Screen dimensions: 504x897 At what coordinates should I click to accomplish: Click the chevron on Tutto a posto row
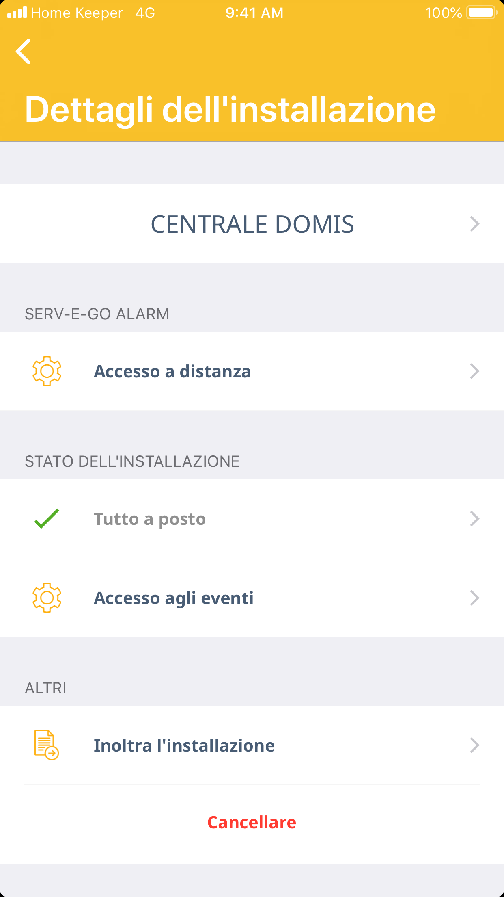click(474, 519)
